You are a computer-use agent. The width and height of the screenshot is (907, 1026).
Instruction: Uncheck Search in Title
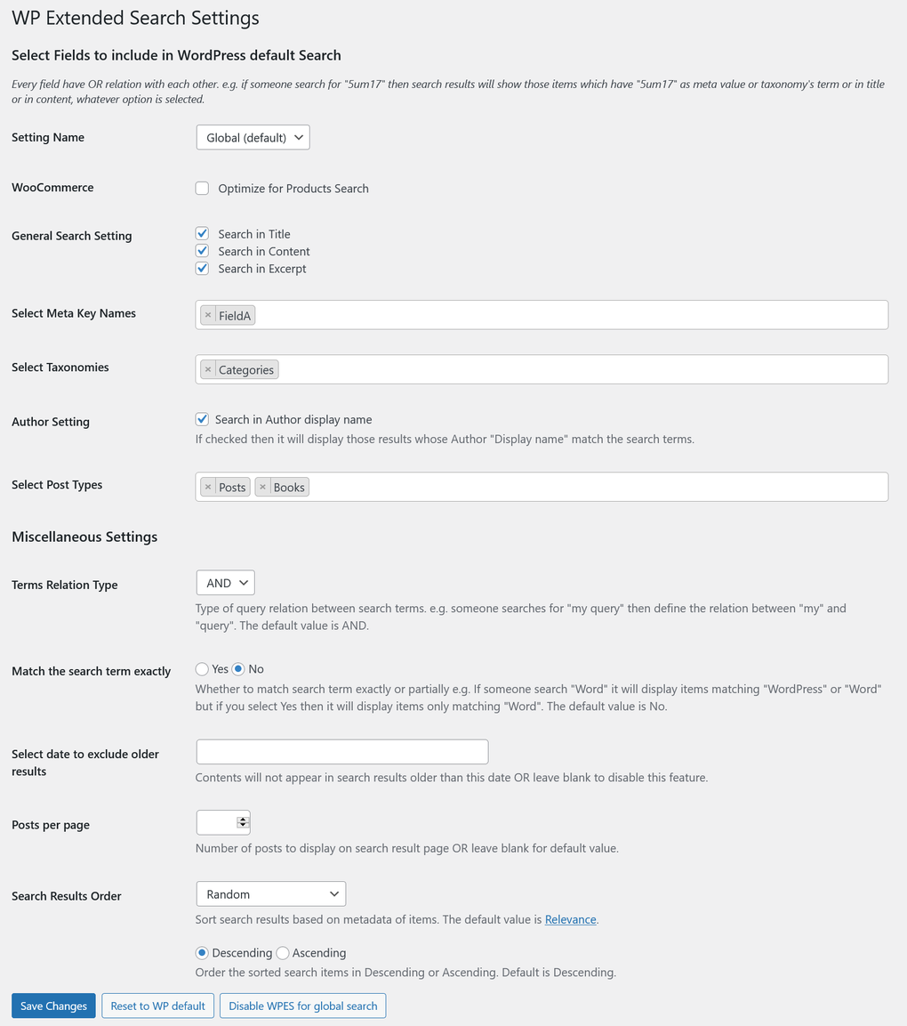coord(202,234)
